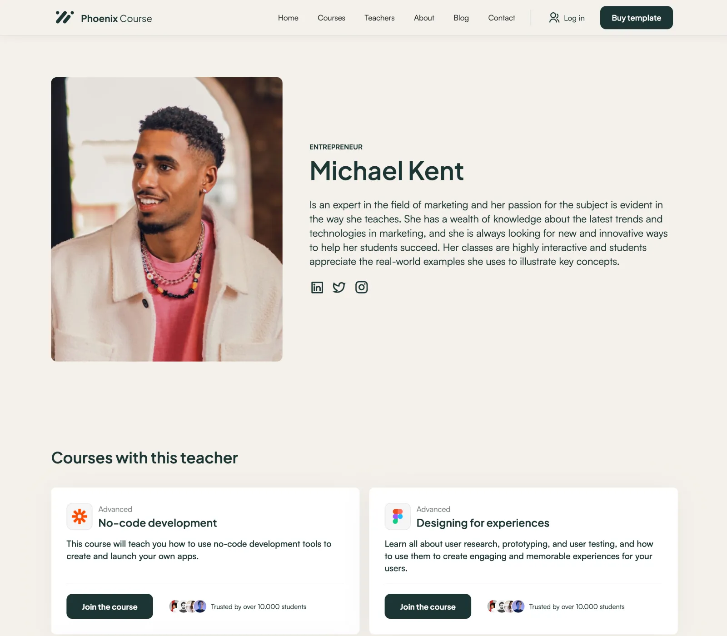Screen dimensions: 727x636
Task: Click the No-code development course icon
Action: click(80, 517)
